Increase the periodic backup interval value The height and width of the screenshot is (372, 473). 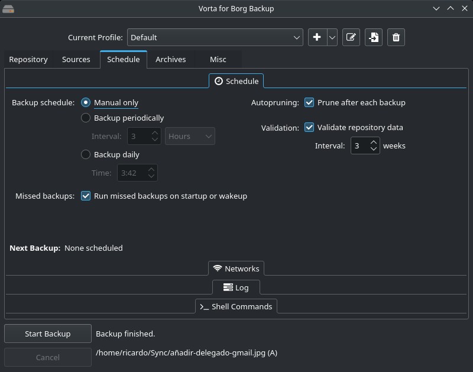pyautogui.click(x=155, y=132)
